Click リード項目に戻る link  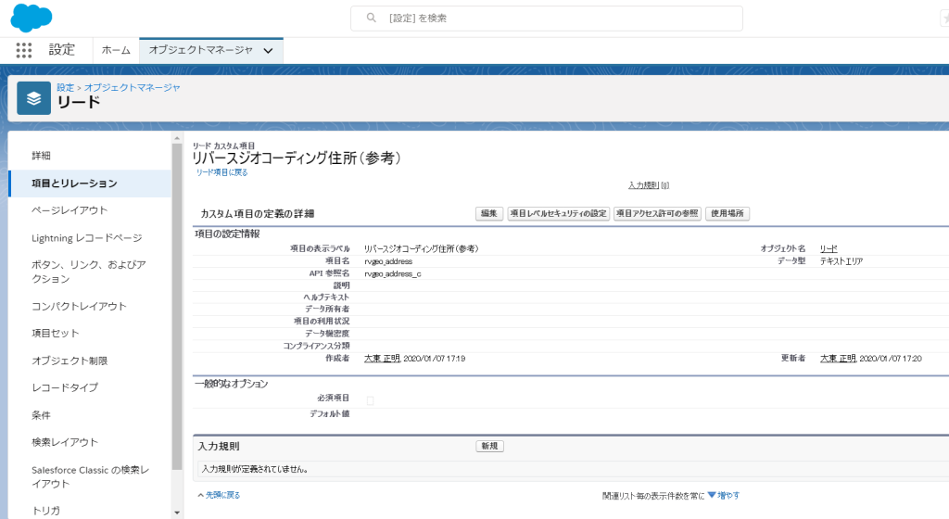point(222,172)
